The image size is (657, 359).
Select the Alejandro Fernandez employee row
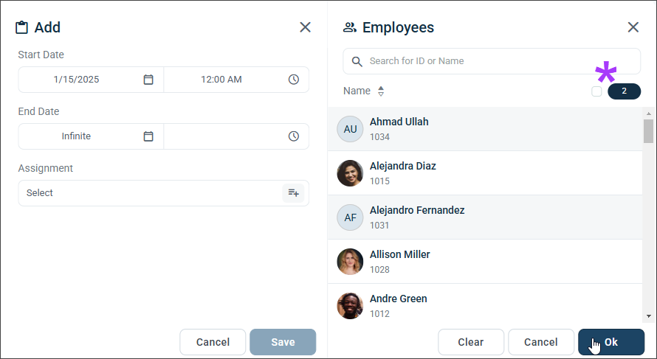click(485, 217)
